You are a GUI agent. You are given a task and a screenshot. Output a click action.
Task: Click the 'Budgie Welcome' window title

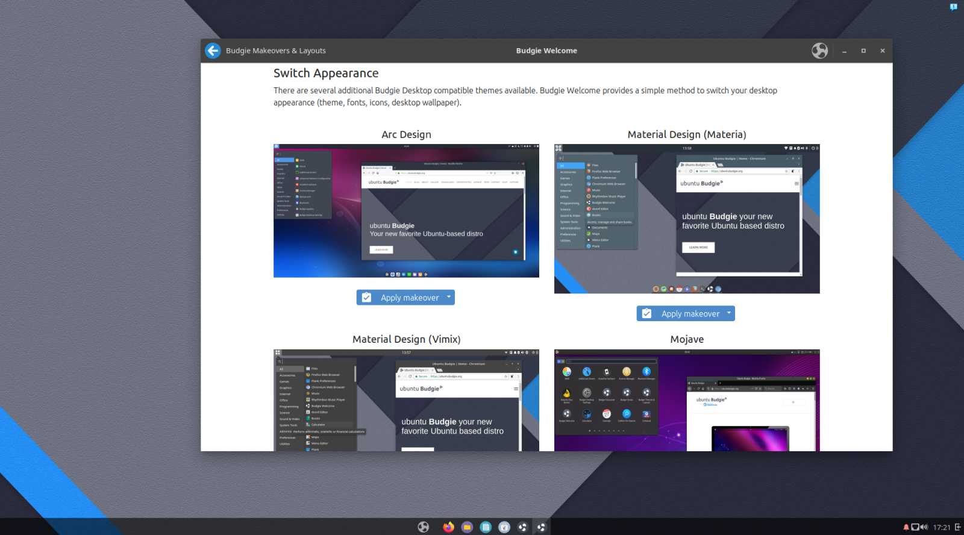tap(546, 51)
